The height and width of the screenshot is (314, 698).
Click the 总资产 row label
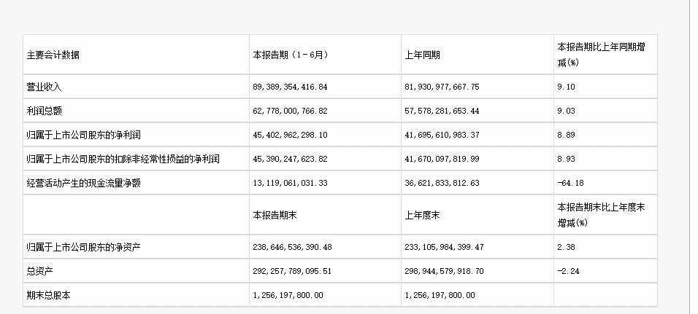pos(39,271)
